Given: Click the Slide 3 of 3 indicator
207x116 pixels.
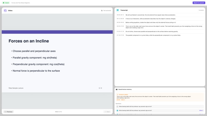Looking at the screenshot, I should 58,112.
